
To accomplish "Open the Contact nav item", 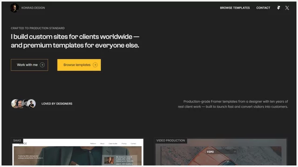I will (263, 8).
